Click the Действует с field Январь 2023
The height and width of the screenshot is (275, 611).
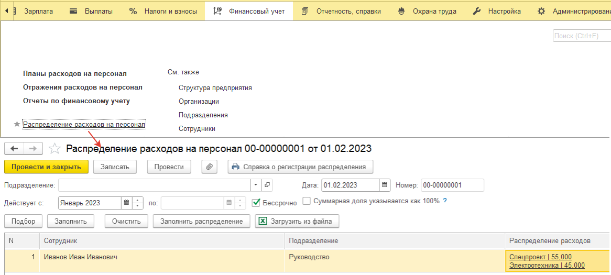point(90,203)
